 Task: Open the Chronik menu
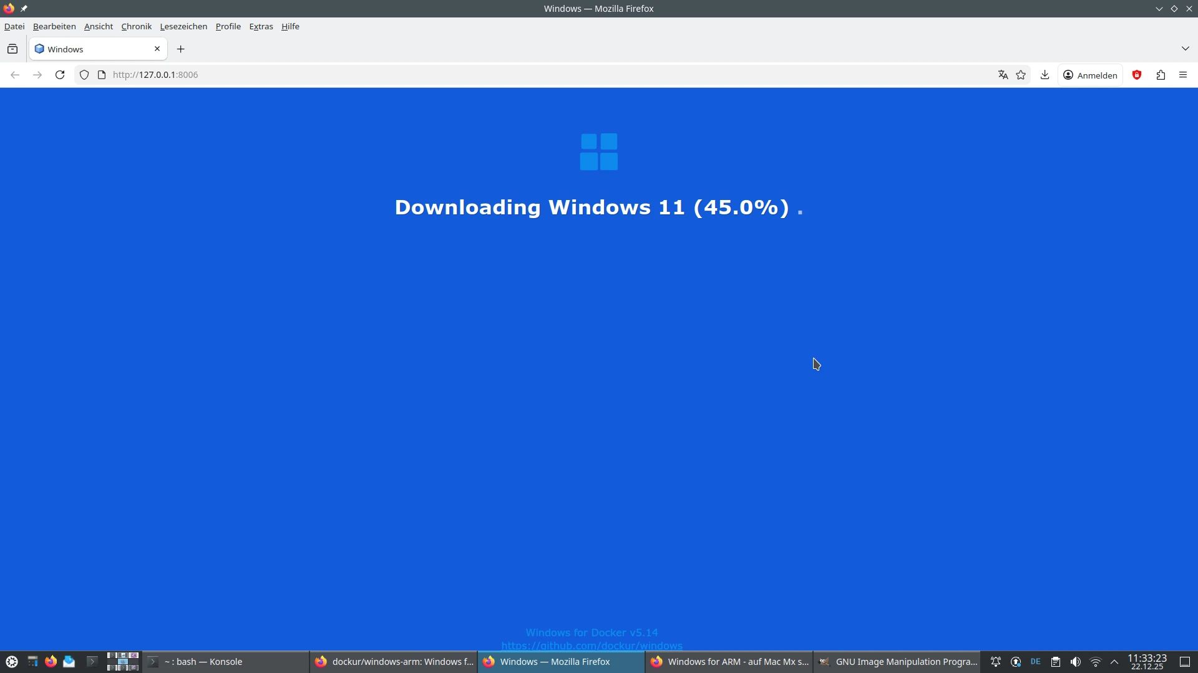[136, 26]
